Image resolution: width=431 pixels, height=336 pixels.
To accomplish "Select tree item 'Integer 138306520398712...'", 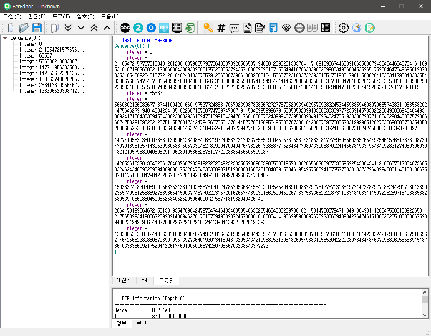I will click(52, 91).
